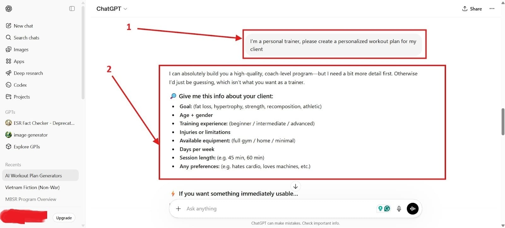
Task: Open Explore GPTs from the sidebar
Action: tap(27, 146)
